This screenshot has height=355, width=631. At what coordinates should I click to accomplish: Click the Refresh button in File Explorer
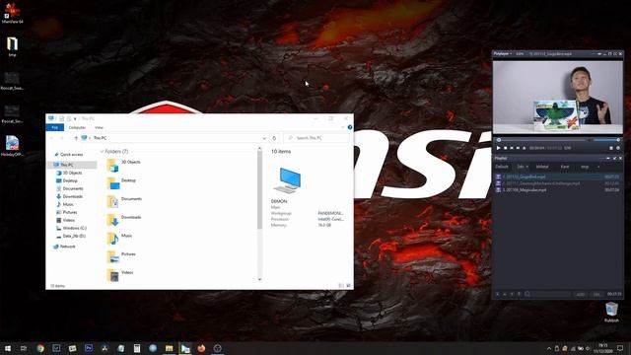(274, 138)
